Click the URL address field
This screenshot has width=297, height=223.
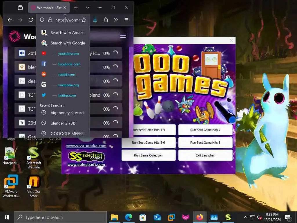pos(67,20)
